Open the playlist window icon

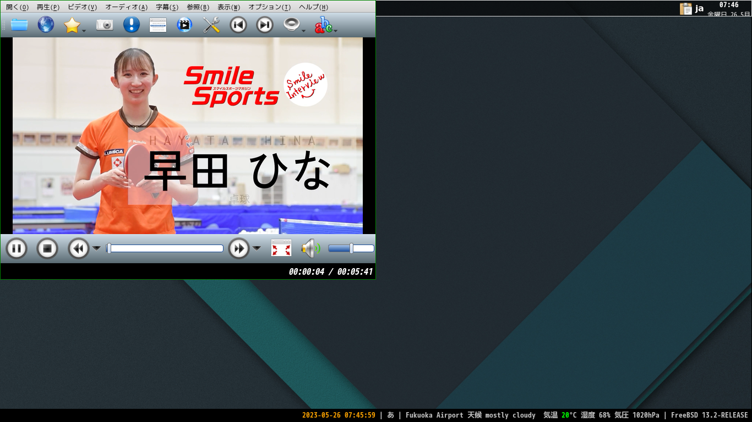[158, 25]
